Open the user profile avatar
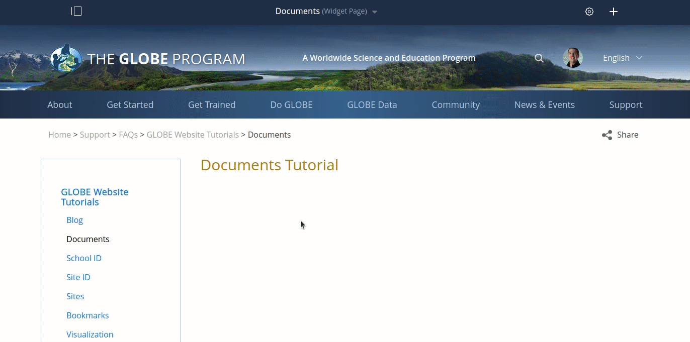 (572, 58)
